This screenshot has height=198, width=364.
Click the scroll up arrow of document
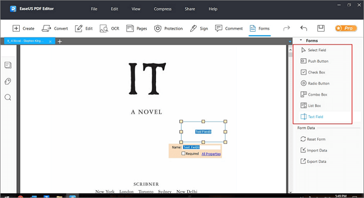click(x=290, y=50)
